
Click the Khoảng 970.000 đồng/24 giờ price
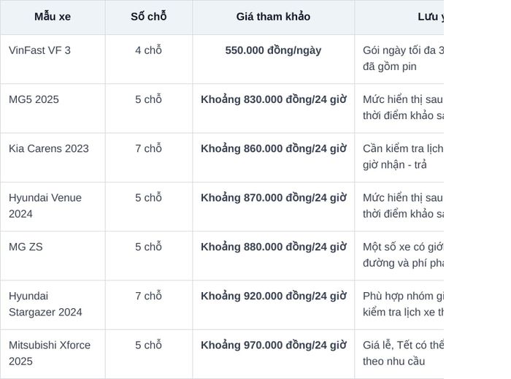[273, 345]
